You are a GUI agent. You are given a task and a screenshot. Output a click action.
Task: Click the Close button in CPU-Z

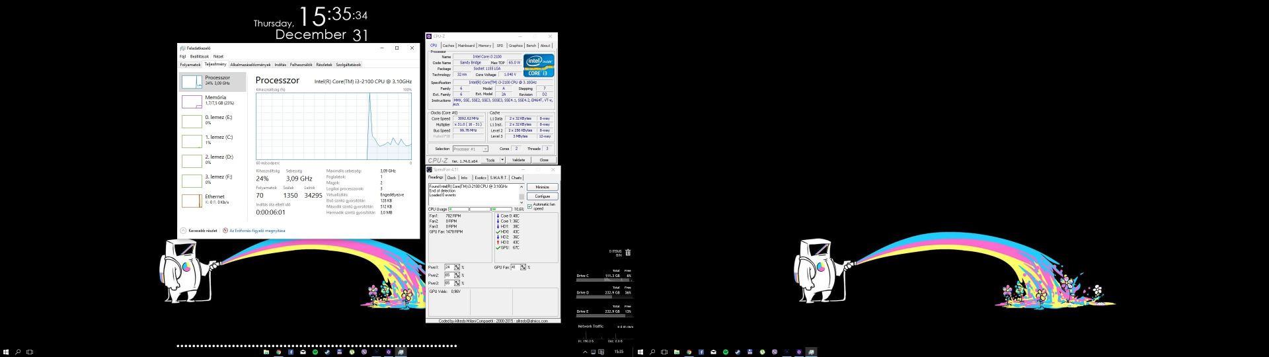(544, 160)
